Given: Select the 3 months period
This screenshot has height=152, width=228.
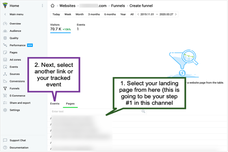Looking at the screenshot, I should (x=94, y=14).
